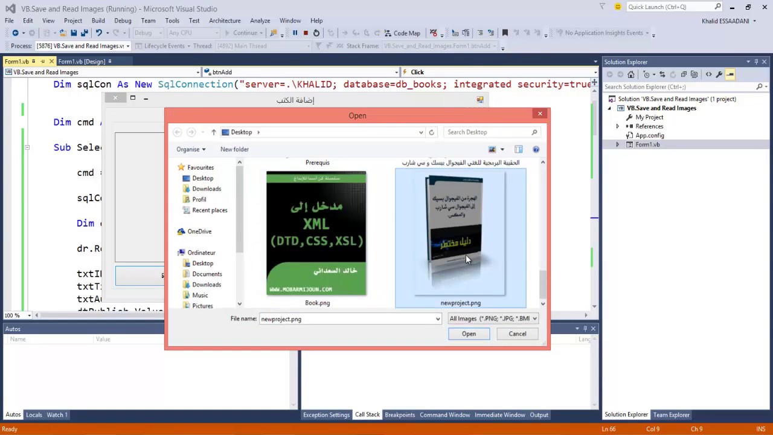Toggle preview pane in Open dialog
This screenshot has height=435, width=773.
pyautogui.click(x=518, y=149)
